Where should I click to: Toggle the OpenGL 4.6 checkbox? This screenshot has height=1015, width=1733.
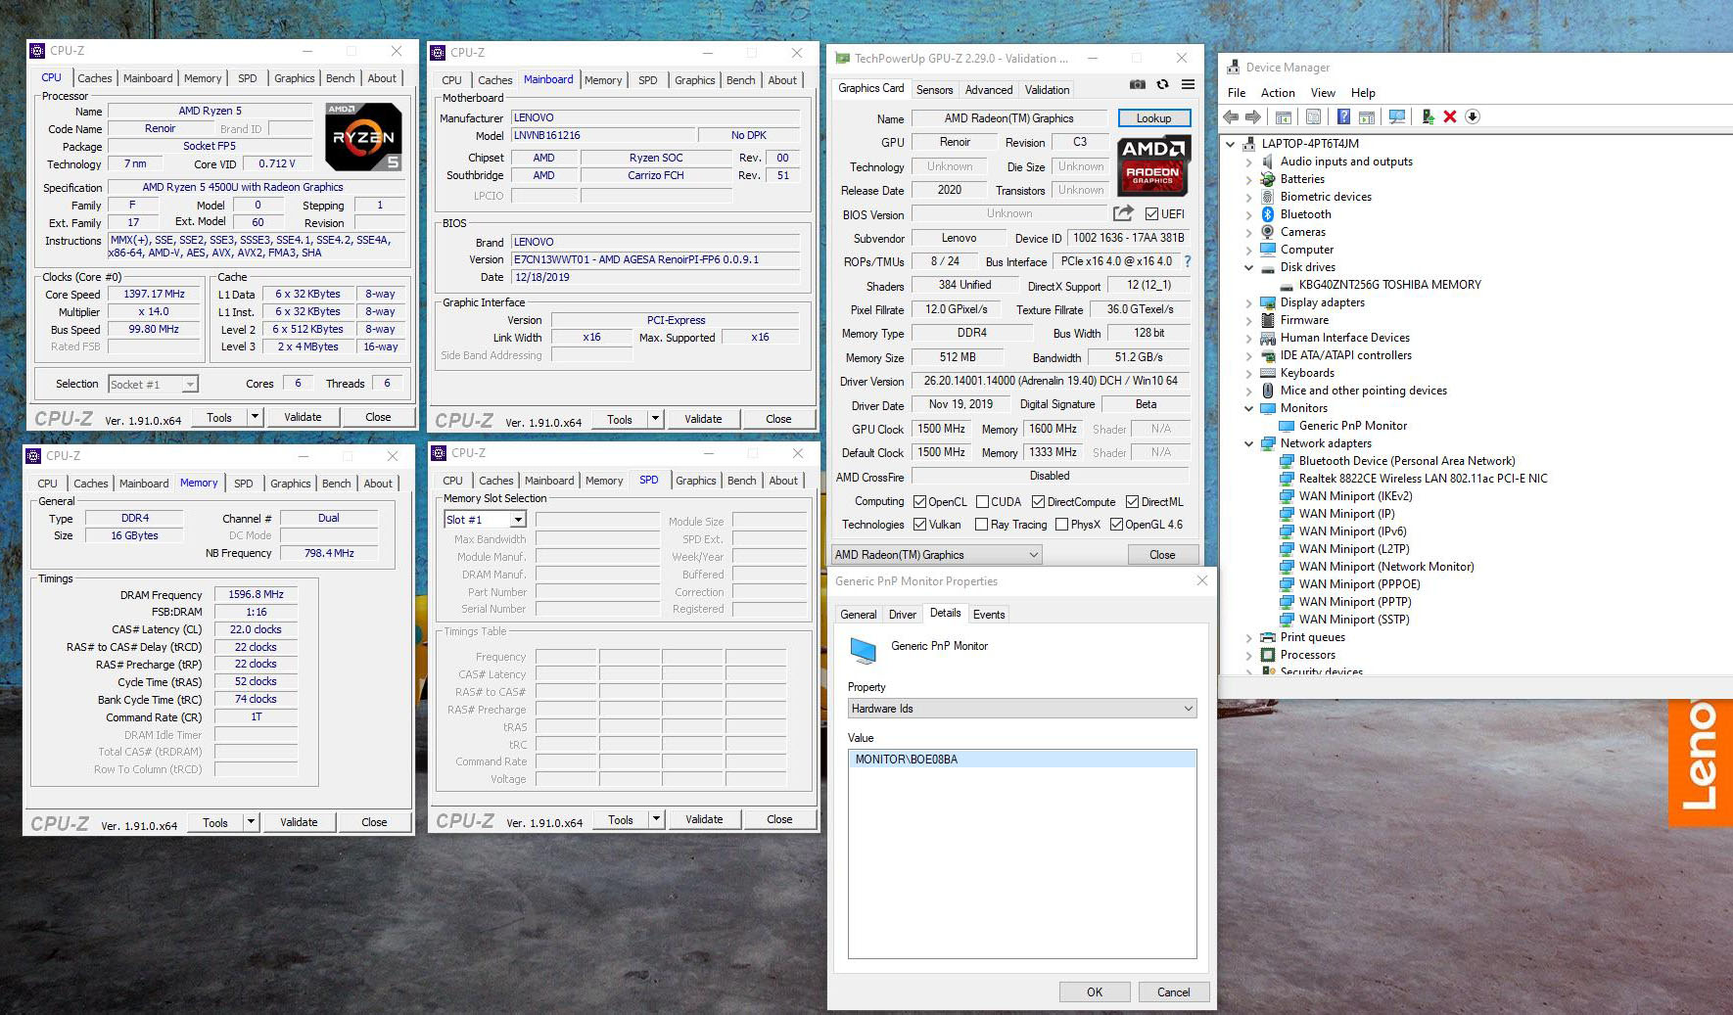coord(1116,525)
